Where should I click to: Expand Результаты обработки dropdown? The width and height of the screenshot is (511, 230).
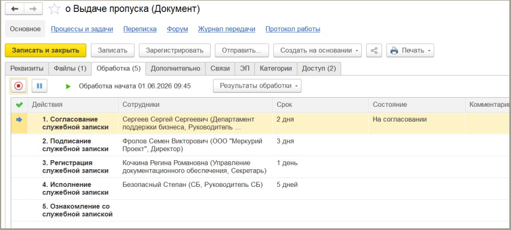point(257,86)
